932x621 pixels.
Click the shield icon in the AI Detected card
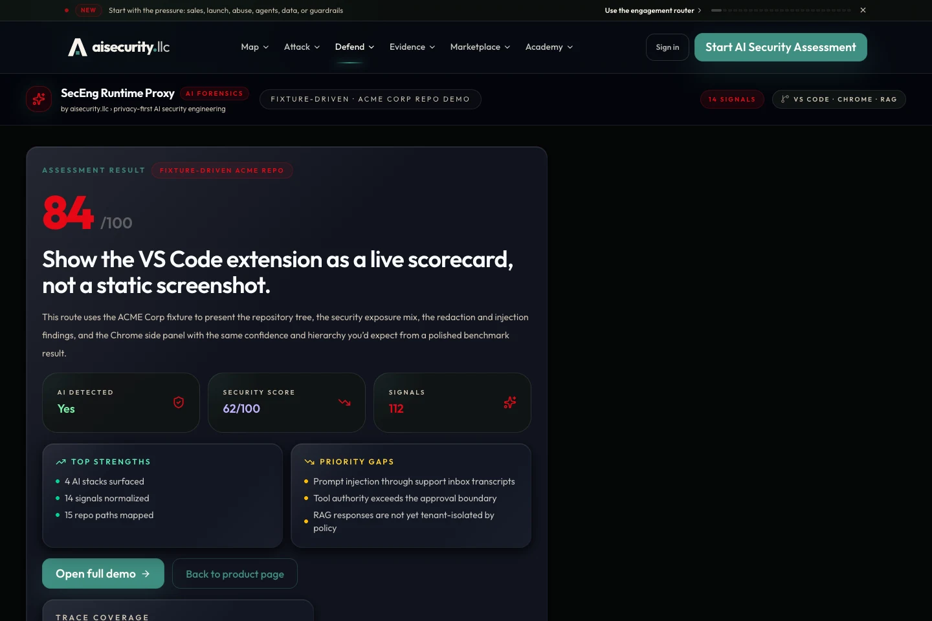pyautogui.click(x=179, y=402)
